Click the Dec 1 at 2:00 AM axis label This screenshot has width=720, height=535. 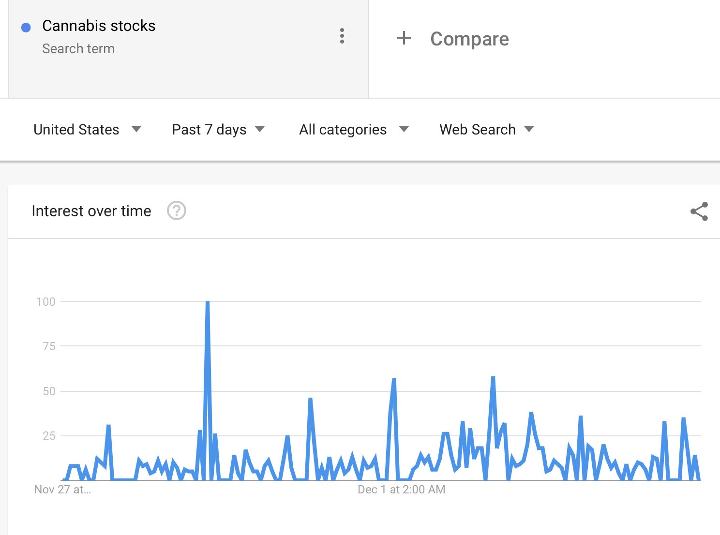point(402,490)
